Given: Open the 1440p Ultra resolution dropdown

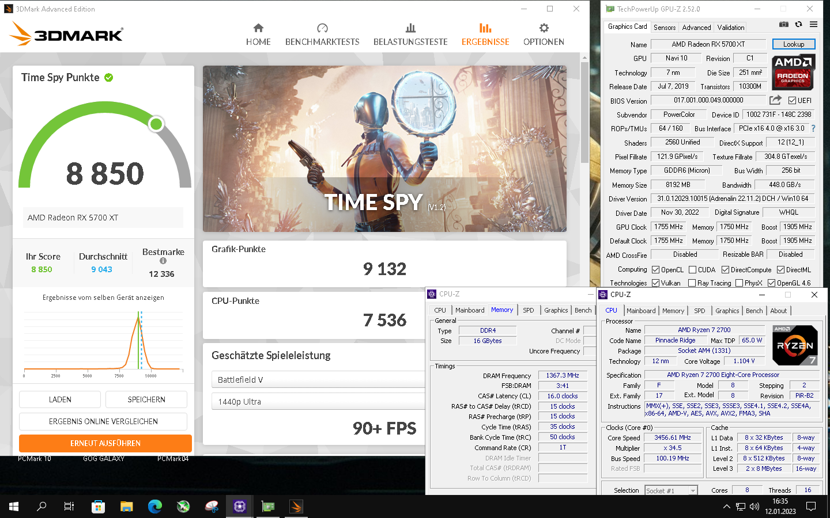Looking at the screenshot, I should pos(318,401).
